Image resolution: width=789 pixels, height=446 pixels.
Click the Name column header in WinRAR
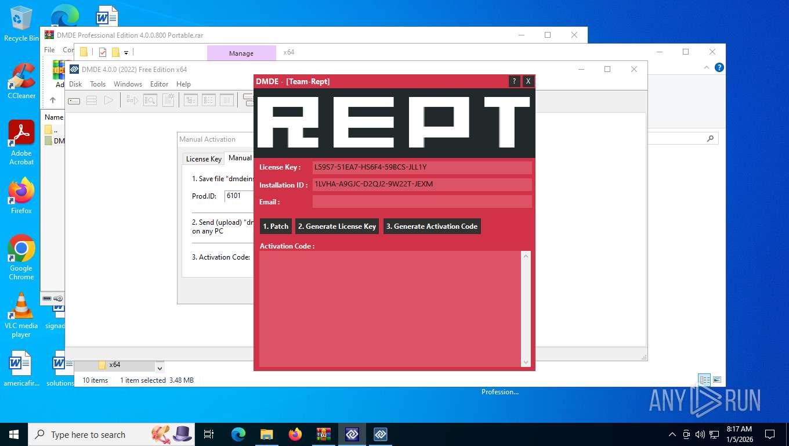54,117
